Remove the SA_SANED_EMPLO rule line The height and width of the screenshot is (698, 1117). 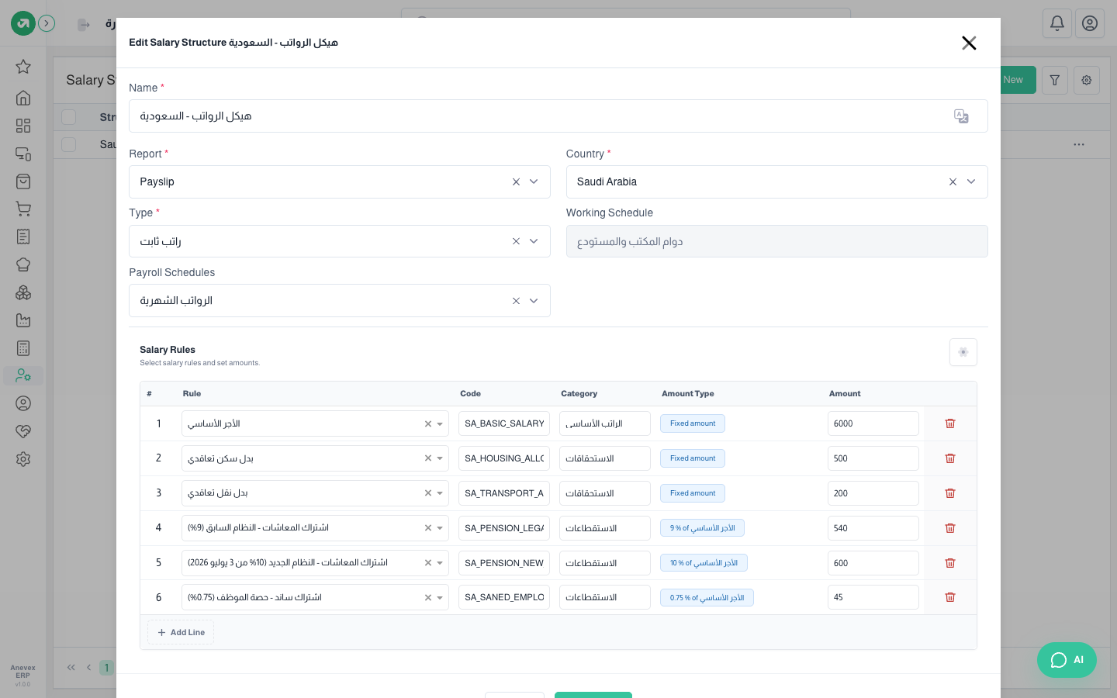point(950,597)
